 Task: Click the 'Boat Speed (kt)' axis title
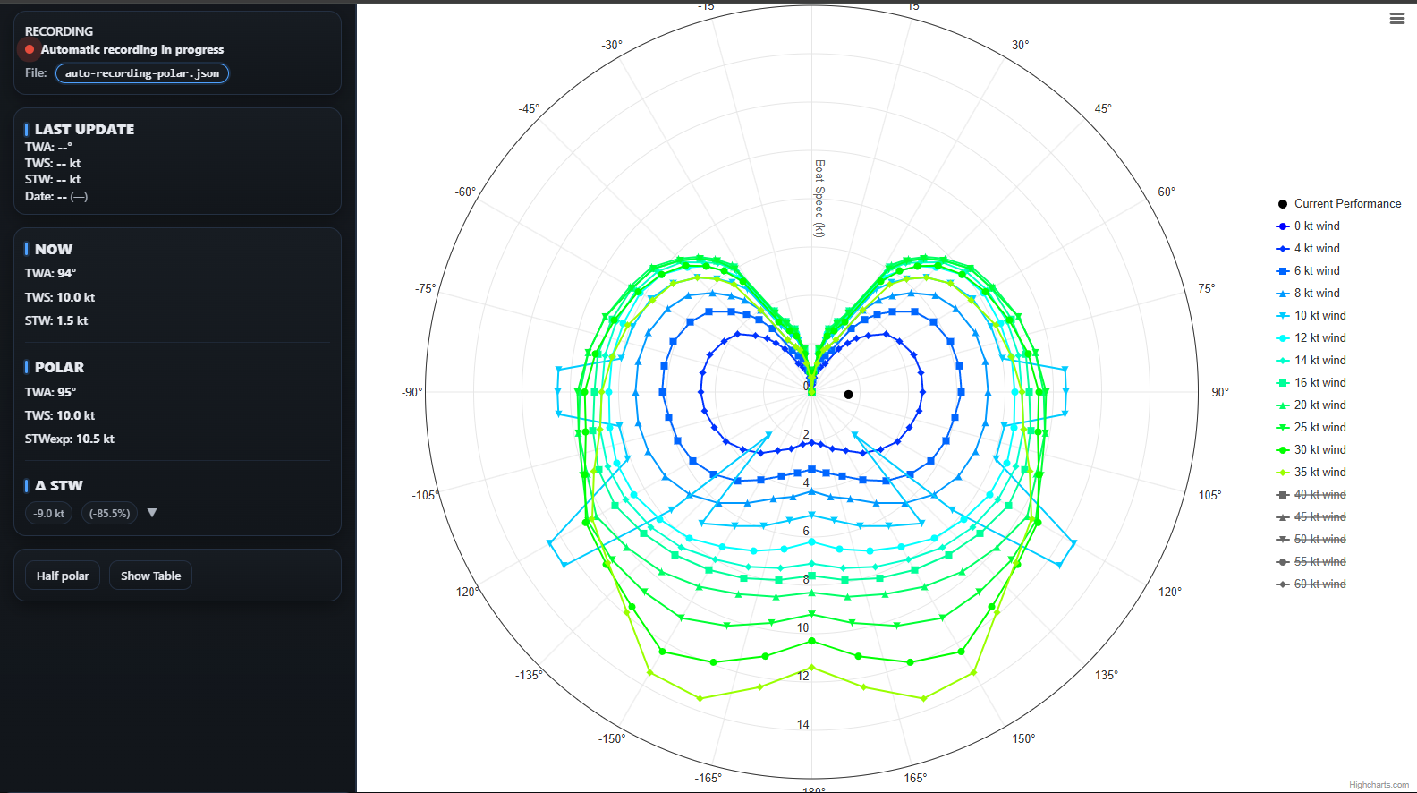819,199
